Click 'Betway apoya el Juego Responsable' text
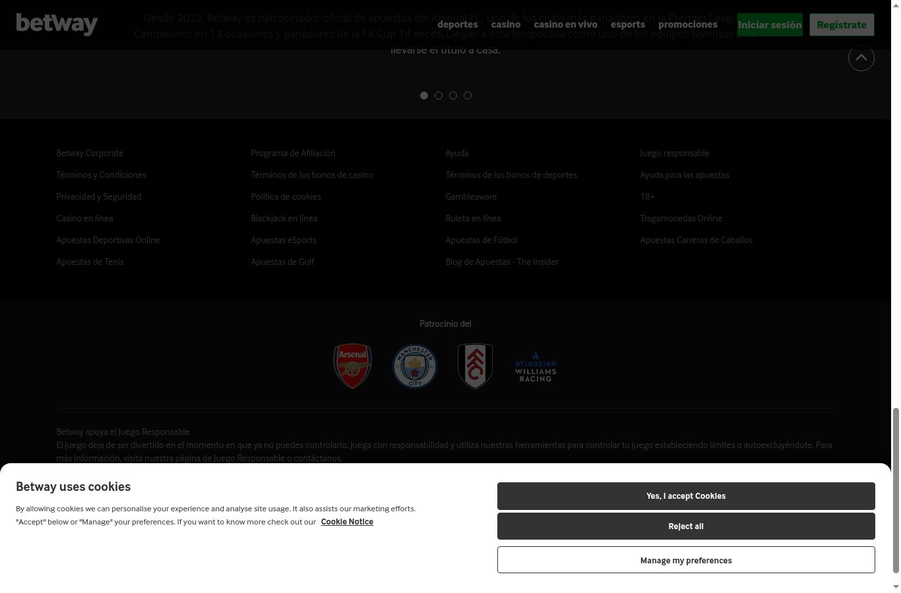 (123, 432)
